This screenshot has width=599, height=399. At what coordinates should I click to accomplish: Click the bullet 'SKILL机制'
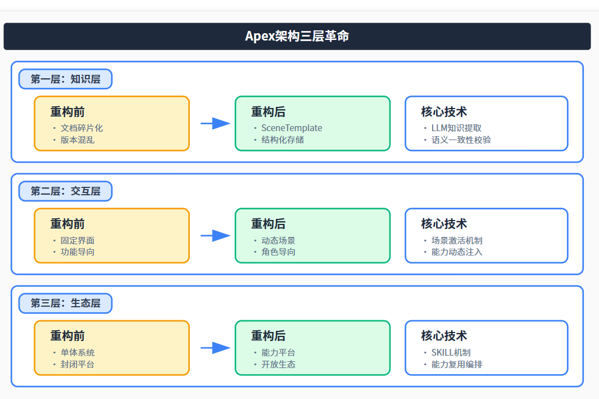point(451,353)
